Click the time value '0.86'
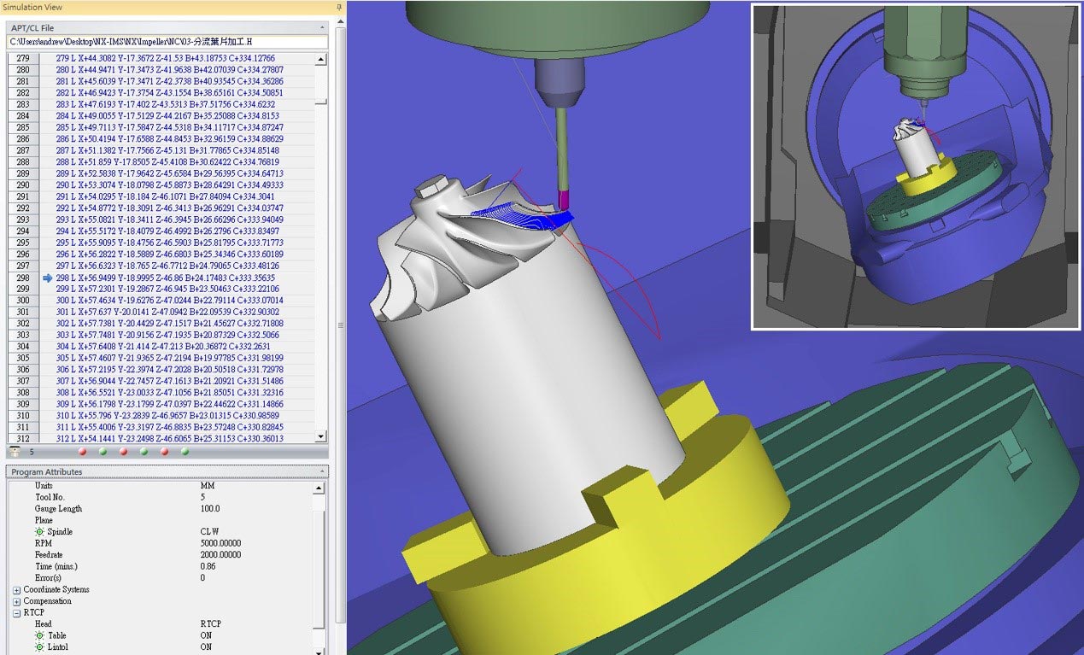 [208, 566]
